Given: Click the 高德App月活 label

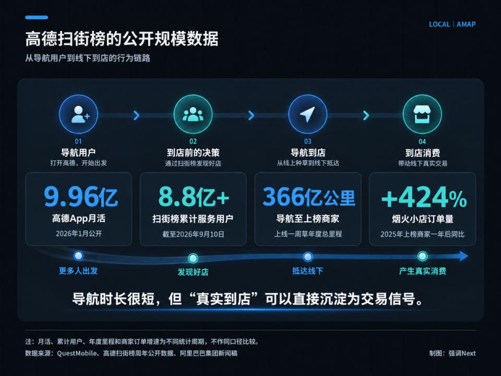Looking at the screenshot, I should (79, 218).
